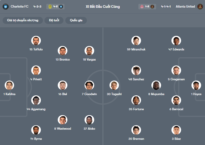Click Goodwin's player avatar

(x=89, y=85)
